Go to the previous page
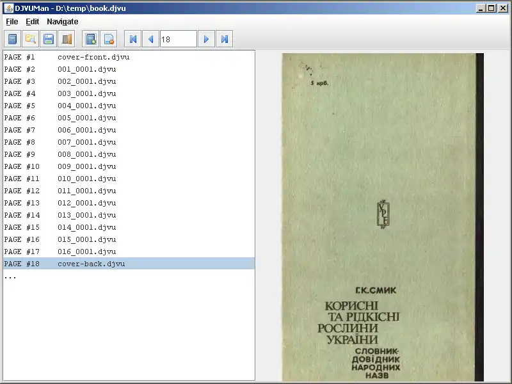This screenshot has height=384, width=512. tap(151, 39)
